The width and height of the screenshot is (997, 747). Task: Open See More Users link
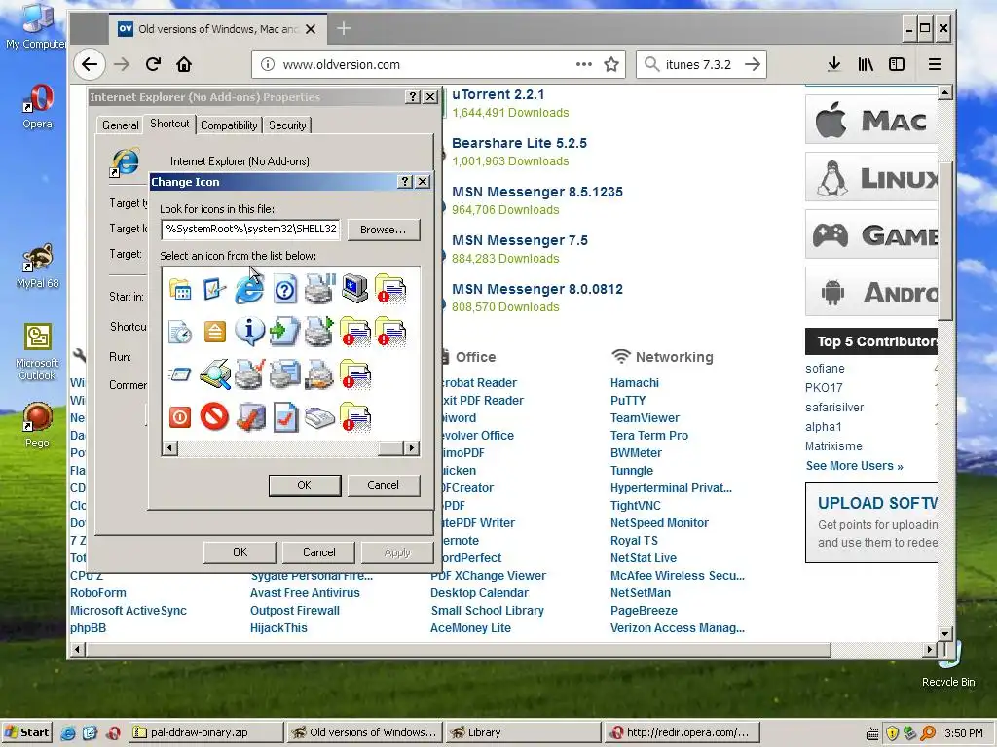(x=854, y=466)
